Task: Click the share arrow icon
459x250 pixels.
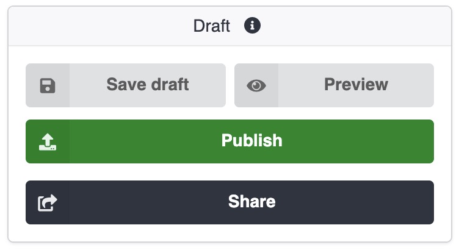Action: coord(47,202)
